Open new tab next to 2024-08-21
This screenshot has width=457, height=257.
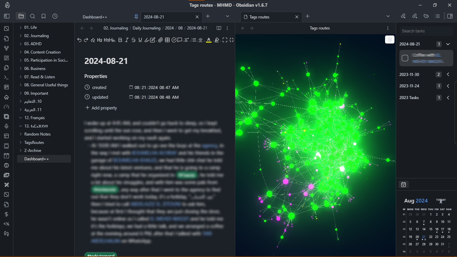click(208, 16)
